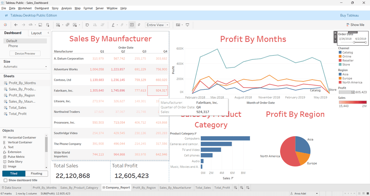Screen dimensions: 370x196
Task: Click the Computers bar in category chart
Action: coord(225,138)
